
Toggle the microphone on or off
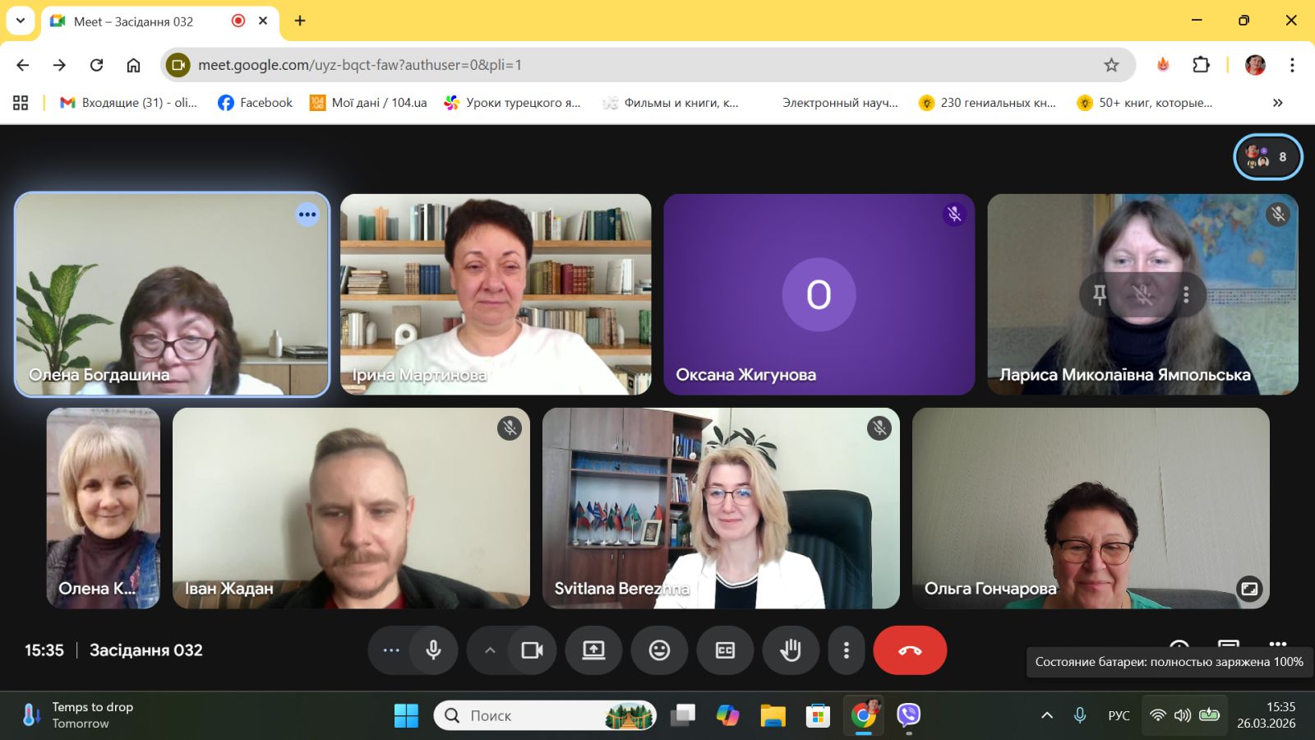433,650
